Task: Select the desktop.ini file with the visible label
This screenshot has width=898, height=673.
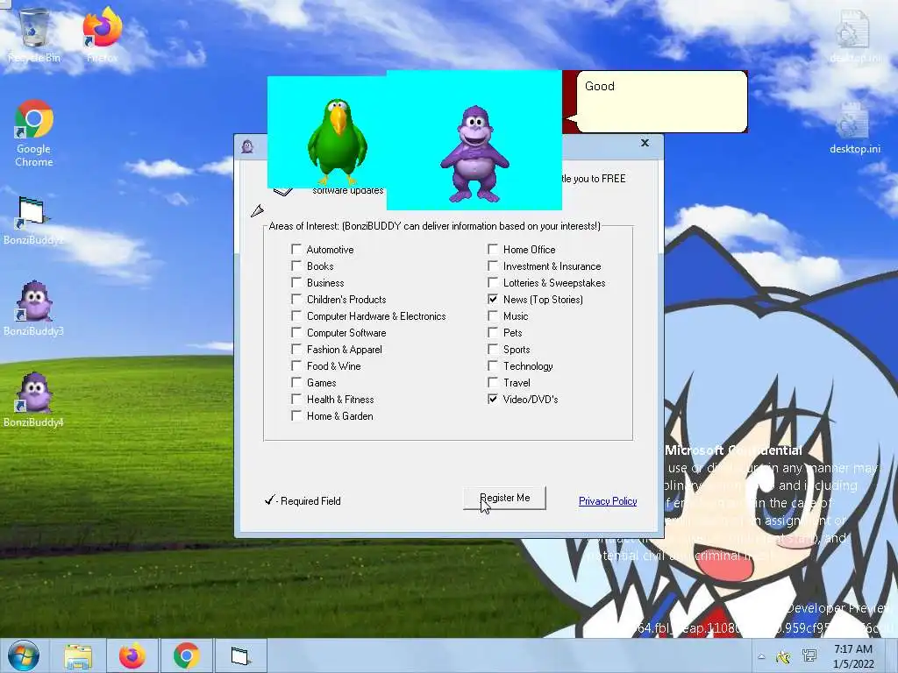Action: pos(854,128)
